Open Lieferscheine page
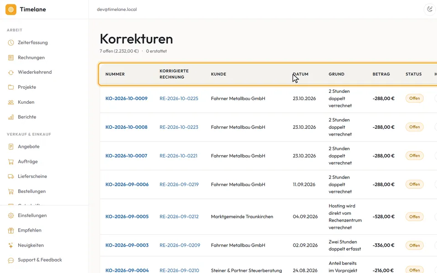This screenshot has height=273, width=437. coord(32,177)
